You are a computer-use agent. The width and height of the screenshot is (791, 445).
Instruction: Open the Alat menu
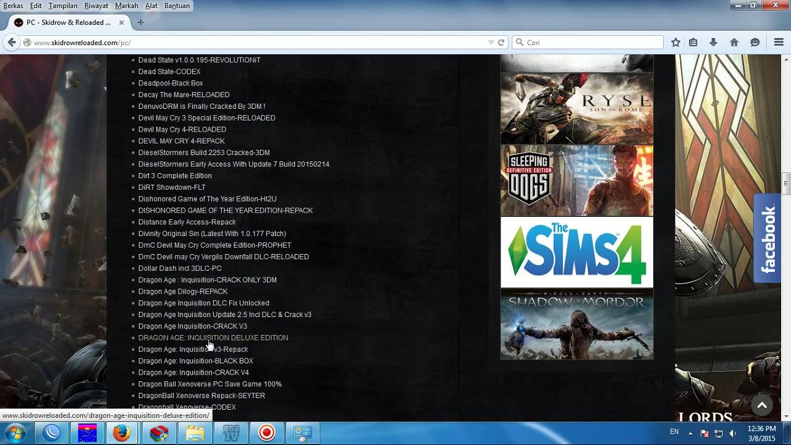pos(151,6)
